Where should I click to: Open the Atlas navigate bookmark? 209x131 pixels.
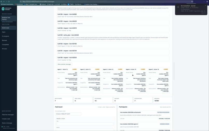pos(31,4)
